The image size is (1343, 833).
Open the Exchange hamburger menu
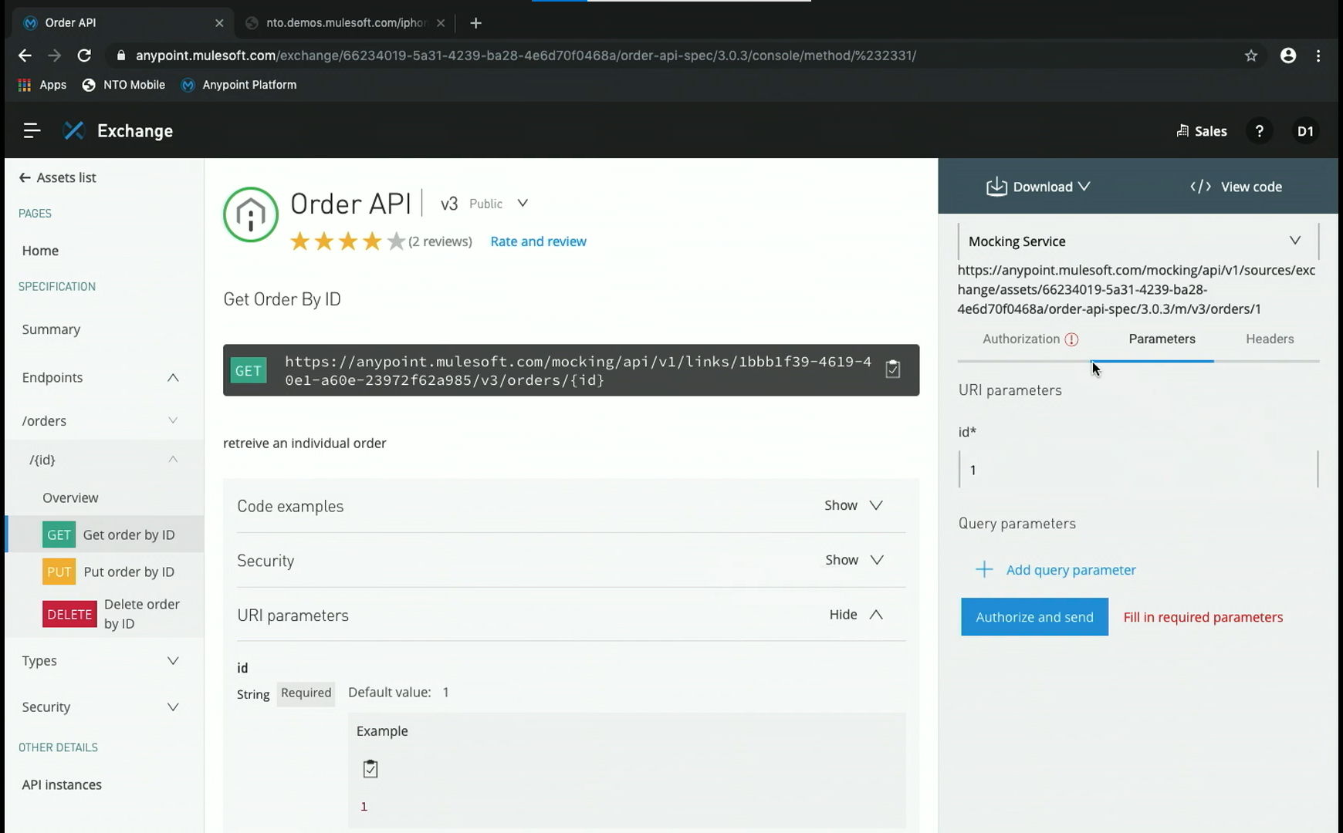tap(32, 131)
